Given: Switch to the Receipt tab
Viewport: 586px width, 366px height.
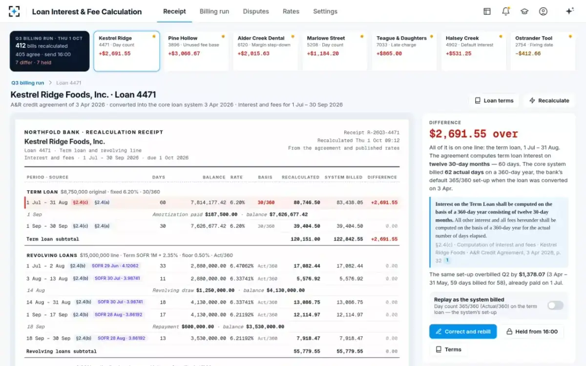Looking at the screenshot, I should pos(174,11).
